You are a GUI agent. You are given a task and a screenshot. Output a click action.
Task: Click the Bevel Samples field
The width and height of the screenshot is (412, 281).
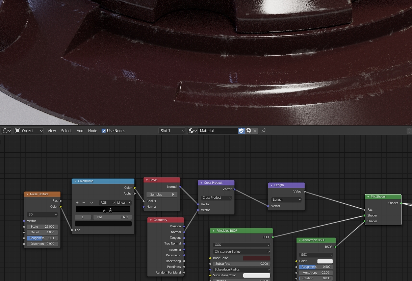162,195
